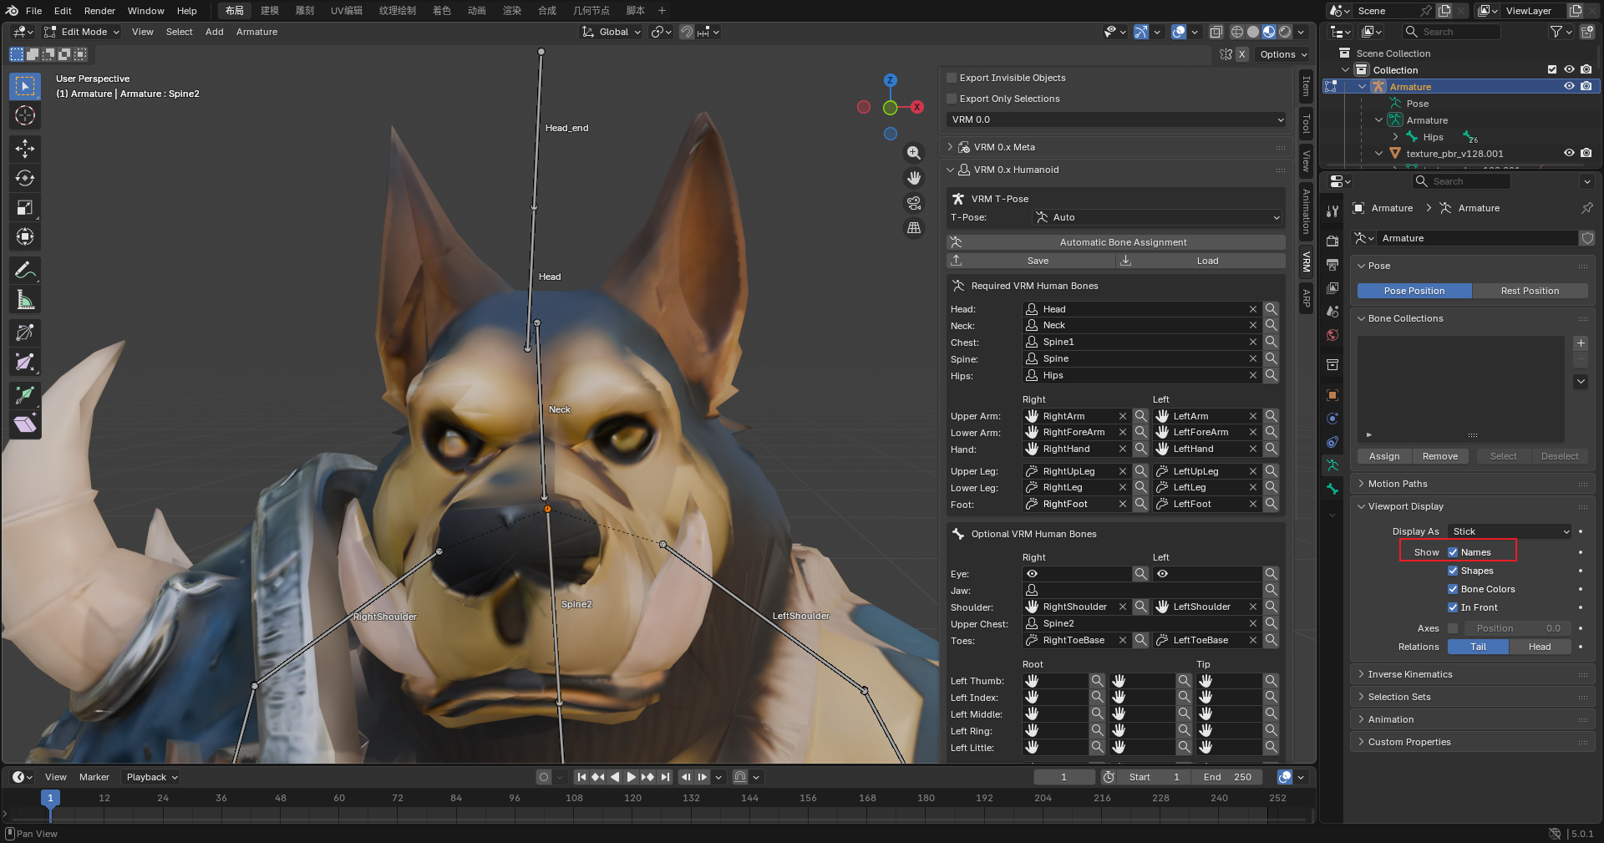Uncheck the Names show option
The image size is (1604, 843).
click(1453, 552)
